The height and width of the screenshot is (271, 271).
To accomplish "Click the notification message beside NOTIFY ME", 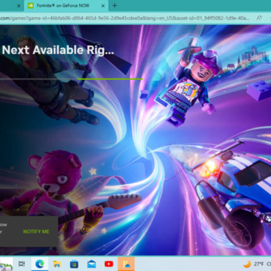I will (4, 228).
